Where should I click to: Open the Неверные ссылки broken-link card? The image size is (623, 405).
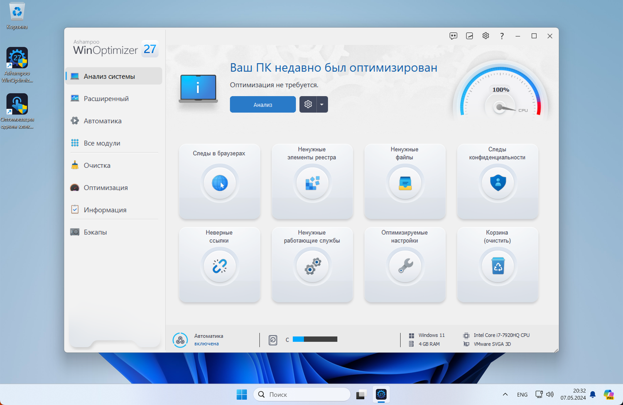pyautogui.click(x=220, y=264)
